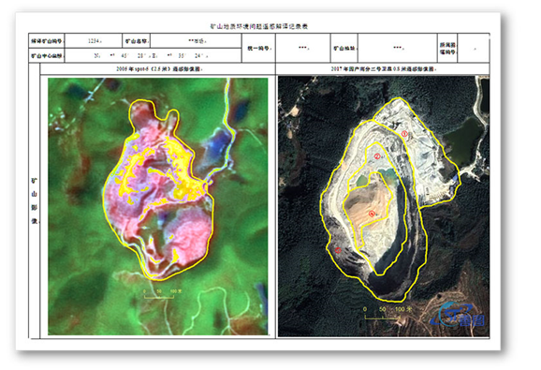This screenshot has width=541, height=370.
Task: Open the 2005 false-color SPOT-5 image
Action: tap(158, 206)
